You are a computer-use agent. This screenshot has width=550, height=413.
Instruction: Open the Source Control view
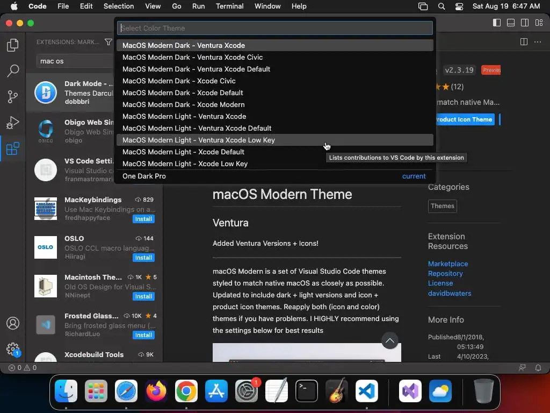(x=13, y=97)
